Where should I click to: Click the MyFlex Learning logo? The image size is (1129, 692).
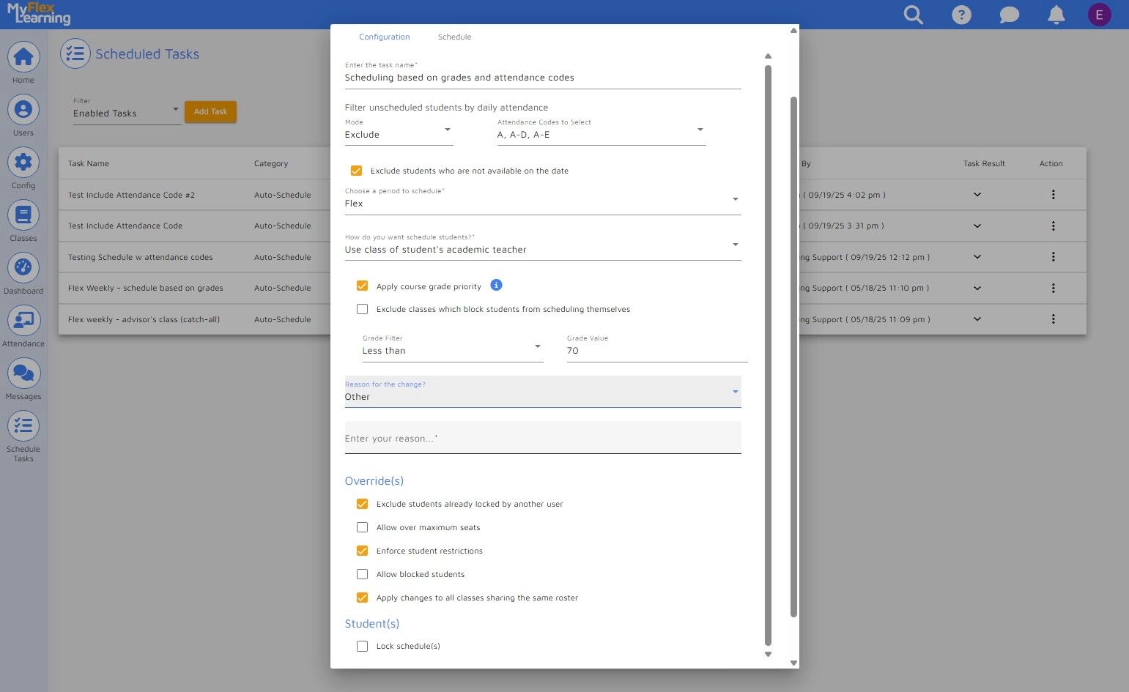(39, 13)
